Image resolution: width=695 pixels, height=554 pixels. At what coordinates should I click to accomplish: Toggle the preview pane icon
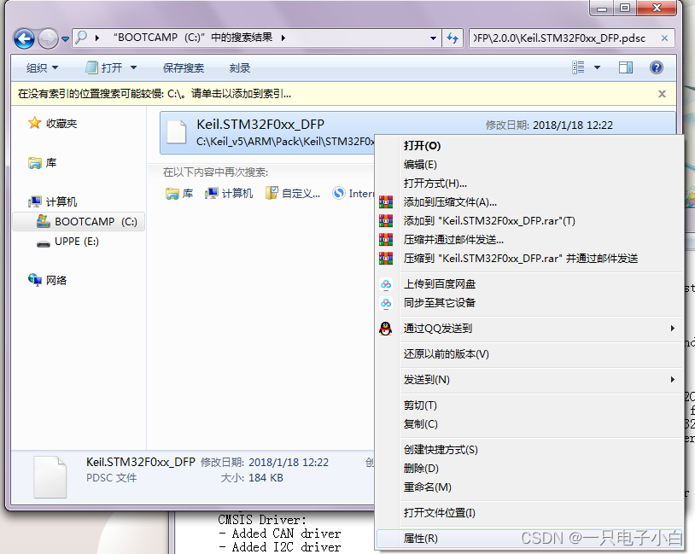click(626, 67)
